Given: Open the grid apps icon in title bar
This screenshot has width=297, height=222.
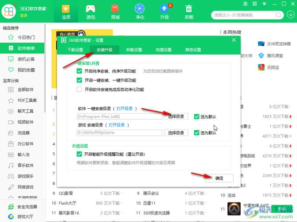Looking at the screenshot, I should pos(255,4).
